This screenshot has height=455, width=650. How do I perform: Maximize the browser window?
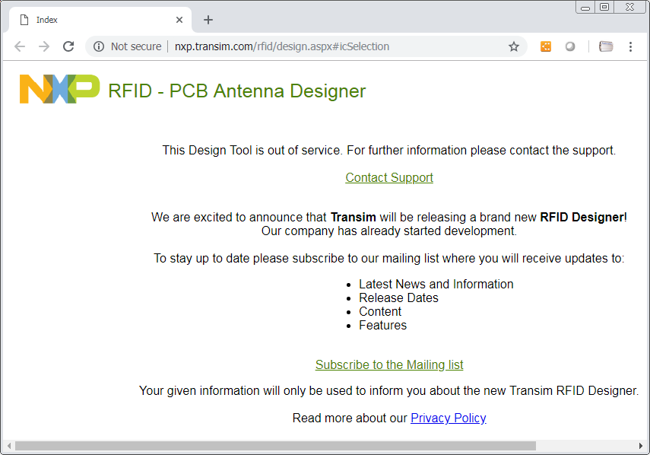604,7
